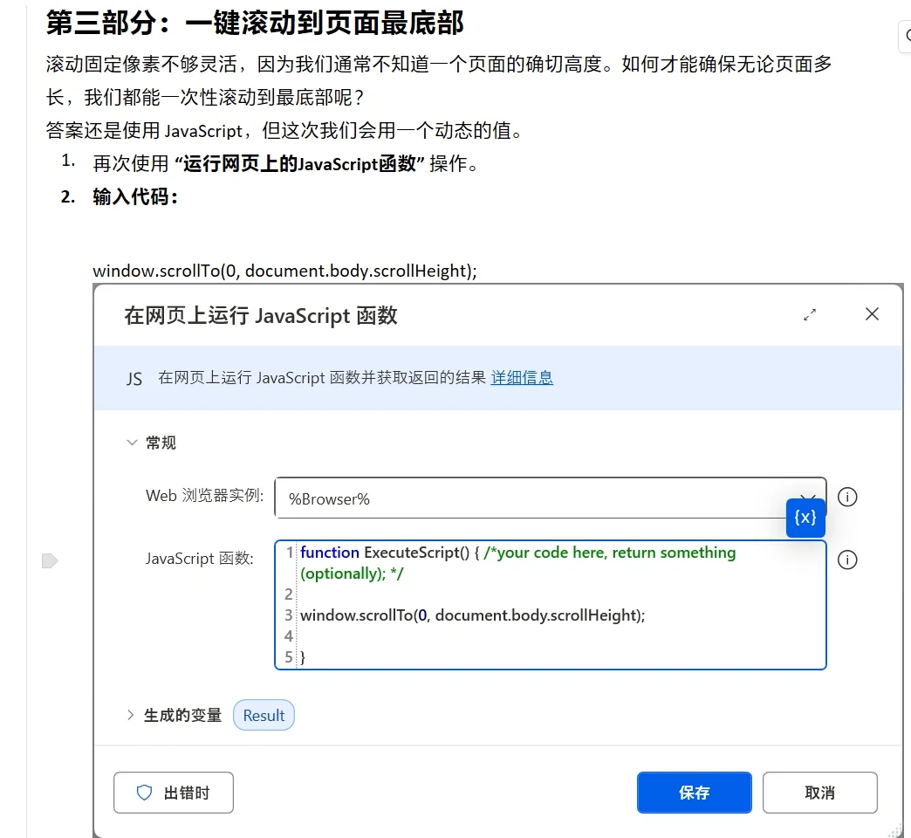Image resolution: width=911 pixels, height=838 pixels.
Task: Click the info icon beside Web浏览器实例
Action: (x=846, y=497)
